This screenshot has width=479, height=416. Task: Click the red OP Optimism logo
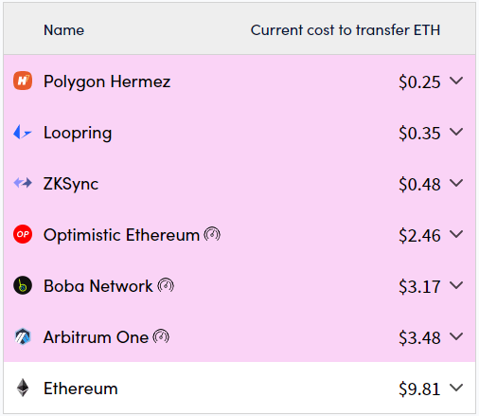(x=23, y=234)
